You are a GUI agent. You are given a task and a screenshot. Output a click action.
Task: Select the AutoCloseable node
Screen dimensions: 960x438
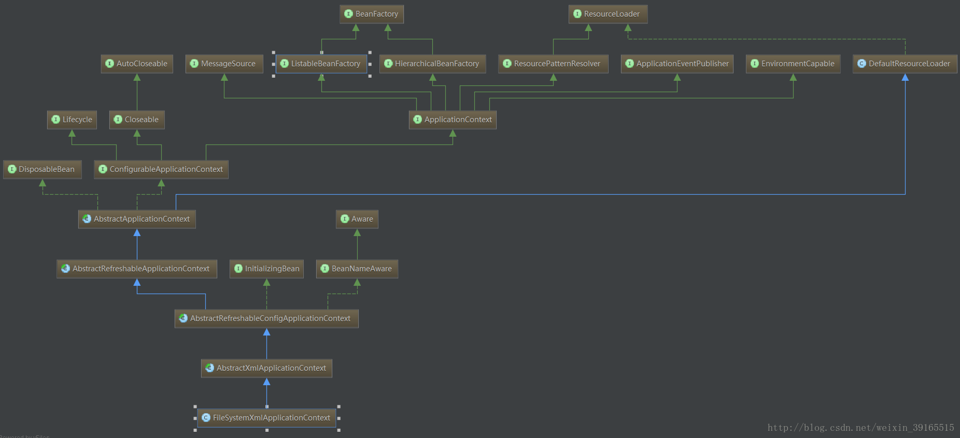(x=137, y=64)
